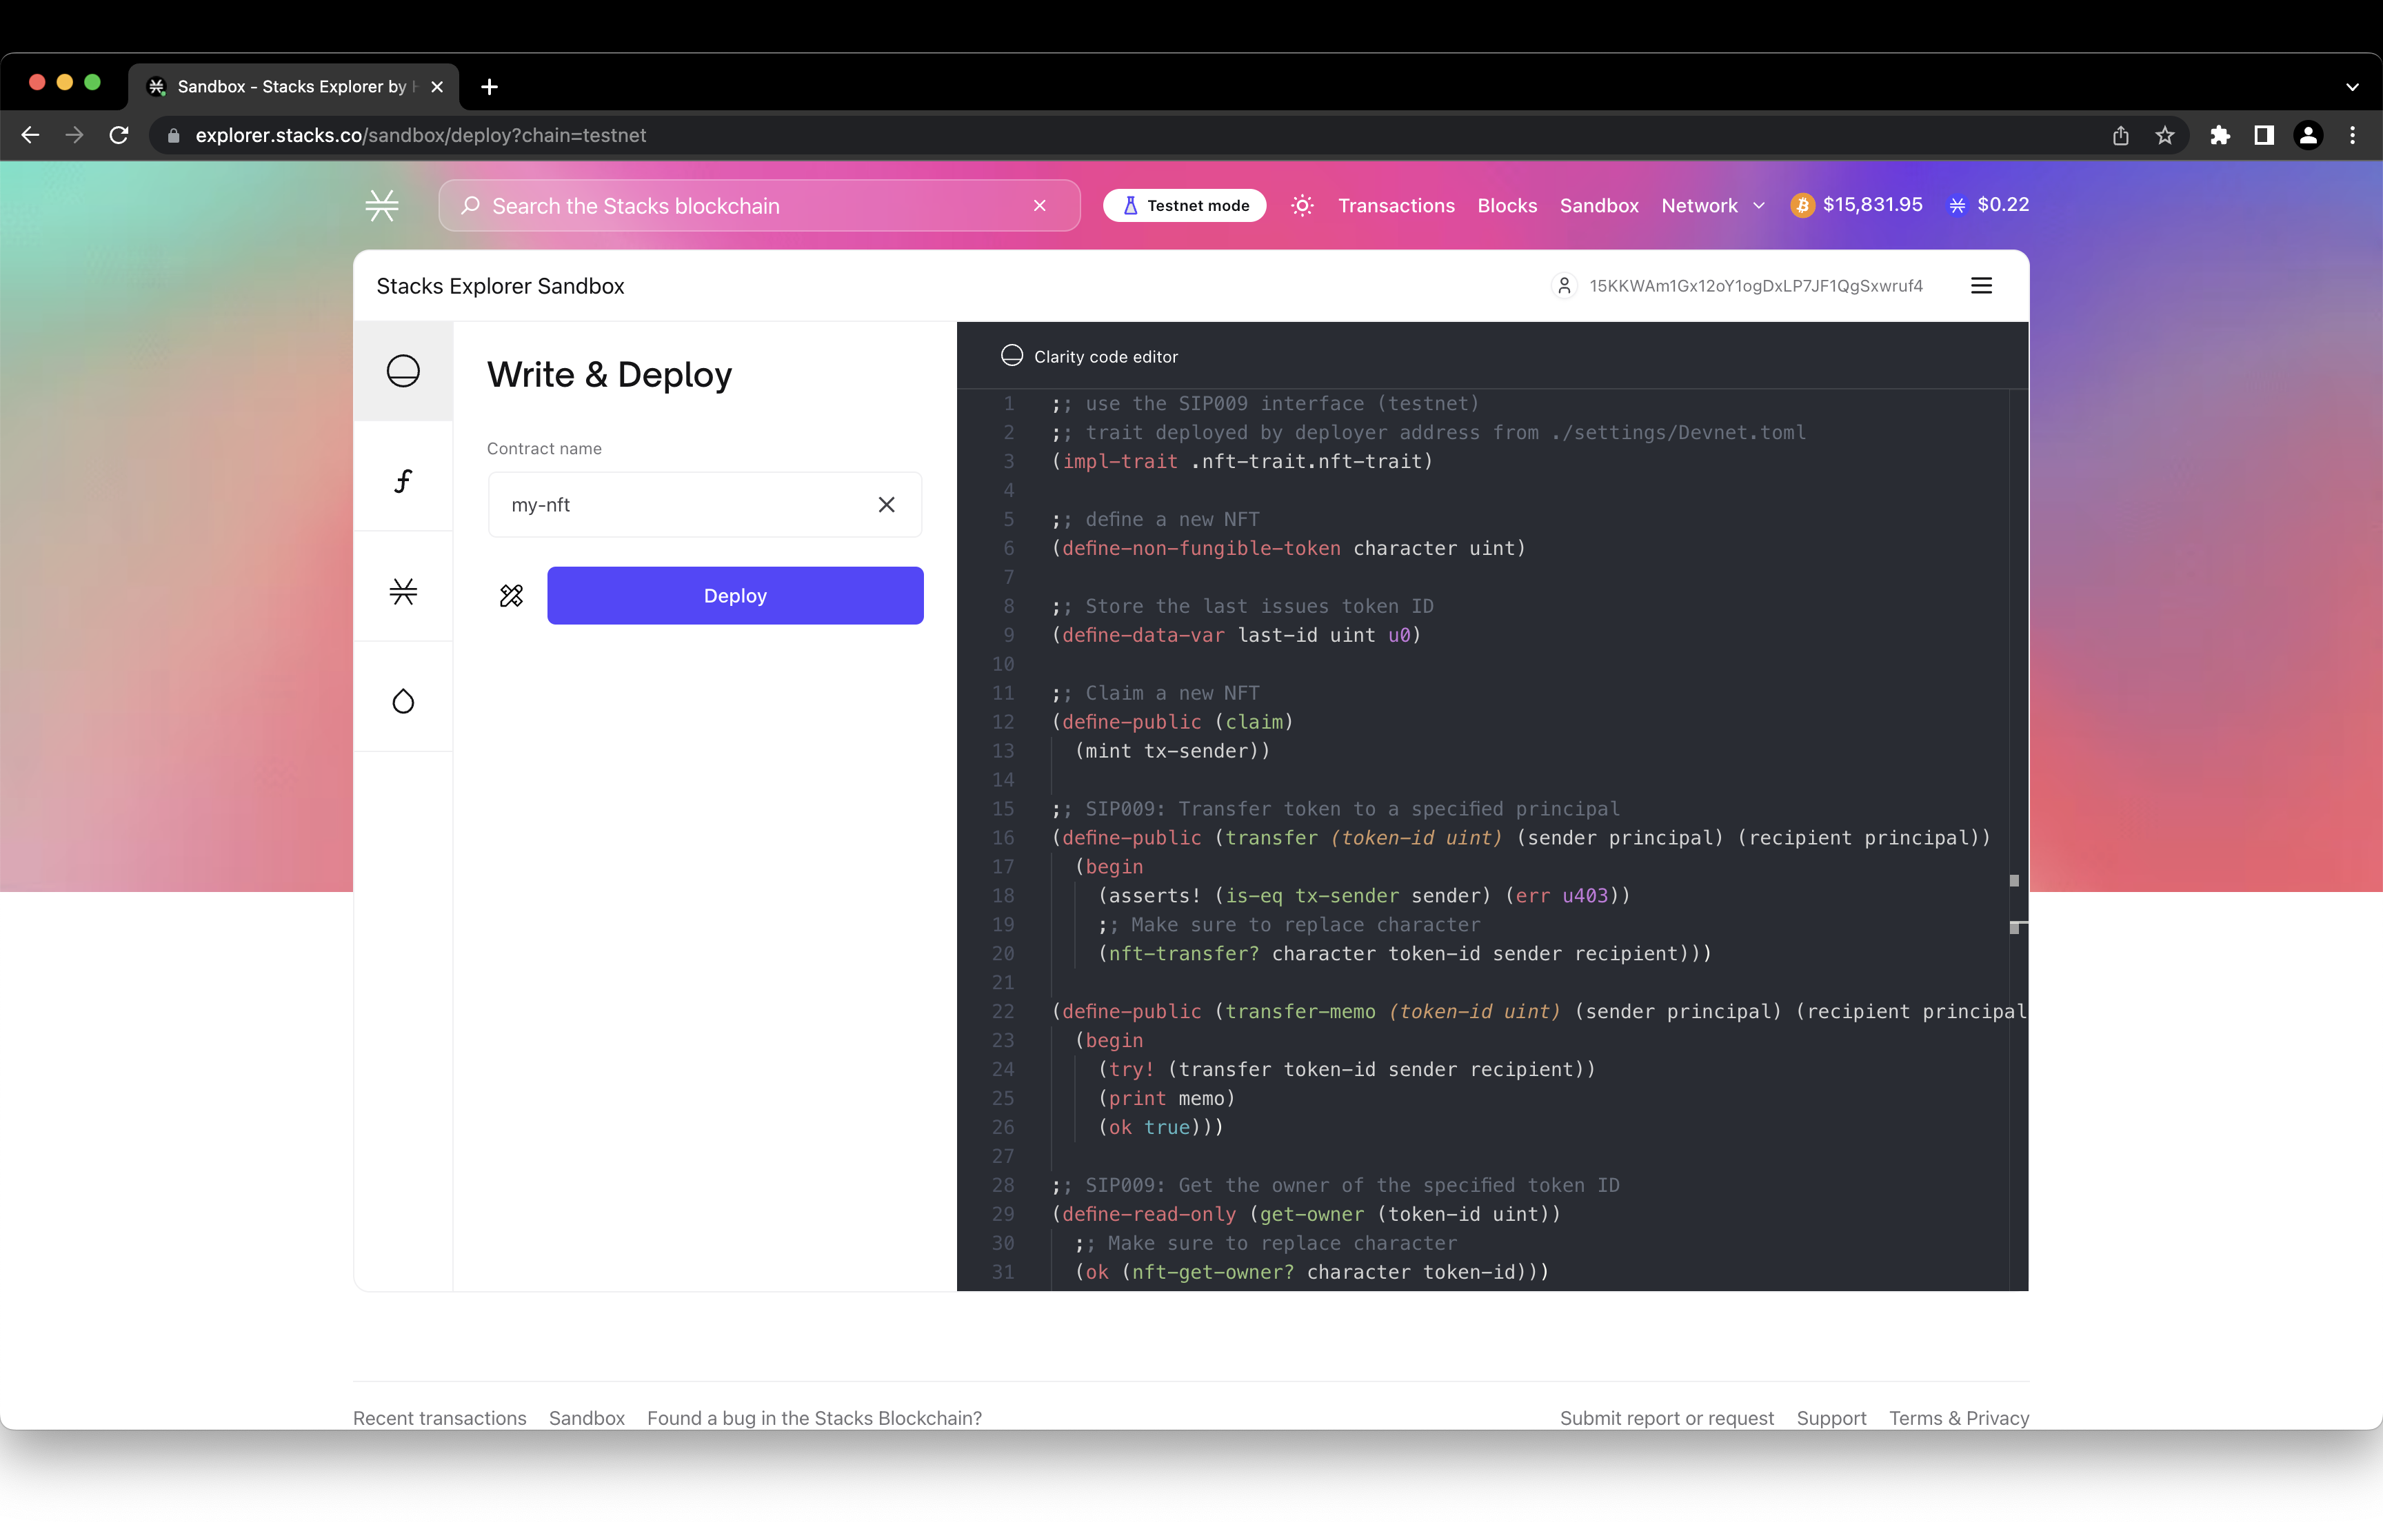This screenshot has height=1540, width=2383.
Task: Click the Contract name input field
Action: (x=680, y=505)
